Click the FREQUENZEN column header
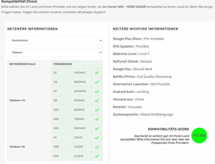 click(63, 64)
